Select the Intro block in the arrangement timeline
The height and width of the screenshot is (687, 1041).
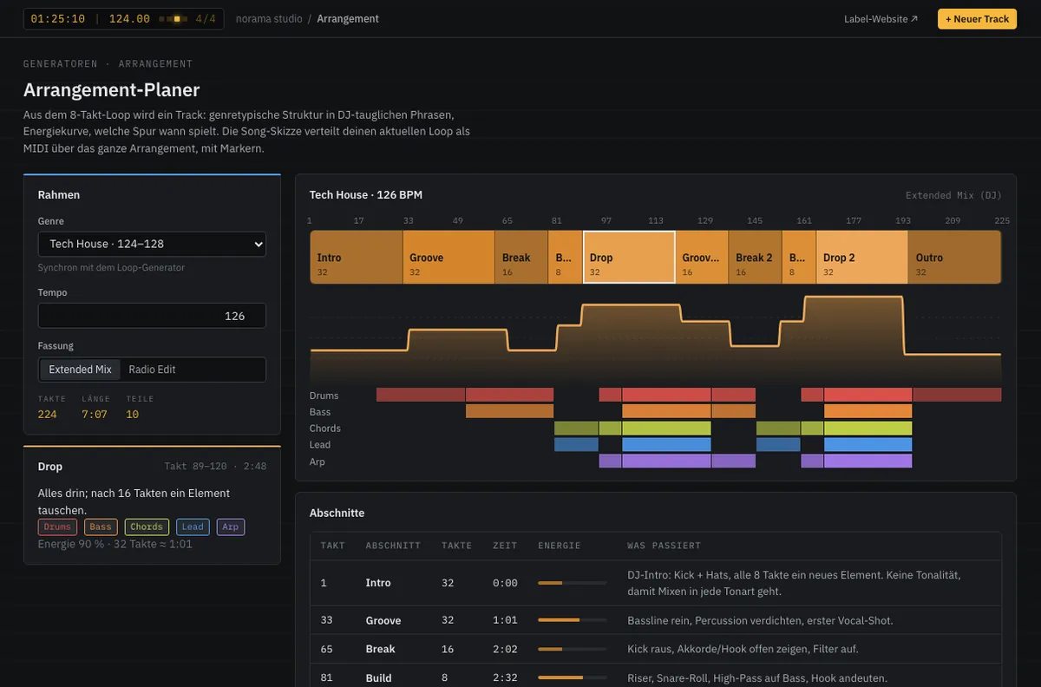[357, 258]
